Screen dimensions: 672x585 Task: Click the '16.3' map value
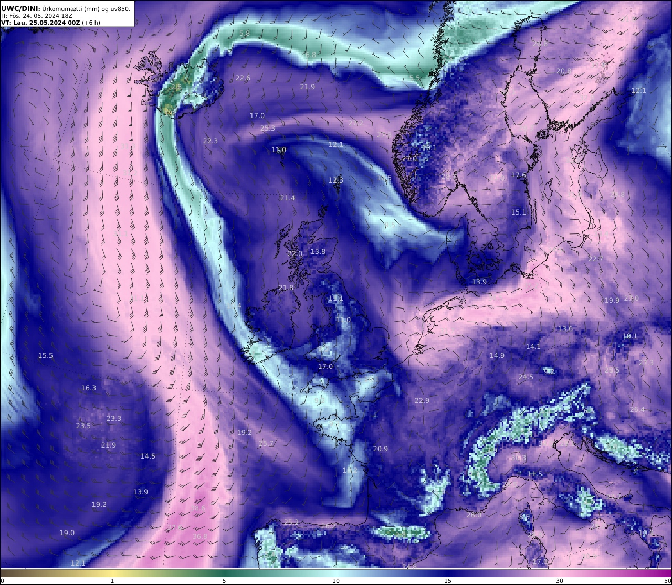(x=89, y=388)
